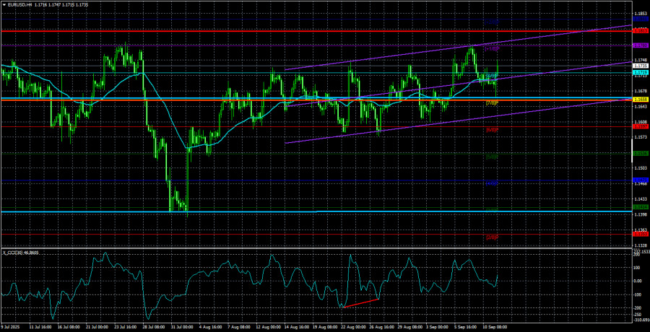
Task: Click the [7/8]P Murray level label
Action: [491, 103]
